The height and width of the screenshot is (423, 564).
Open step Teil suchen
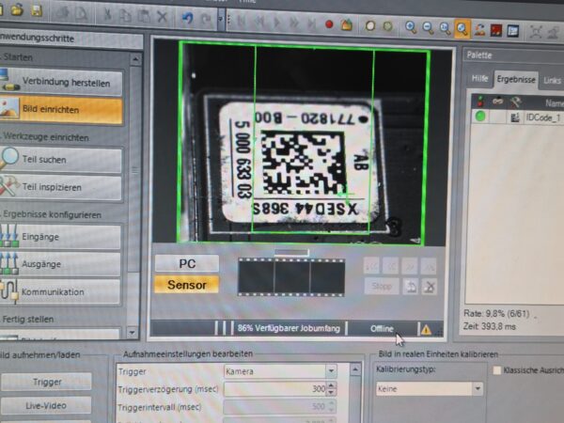(60, 160)
